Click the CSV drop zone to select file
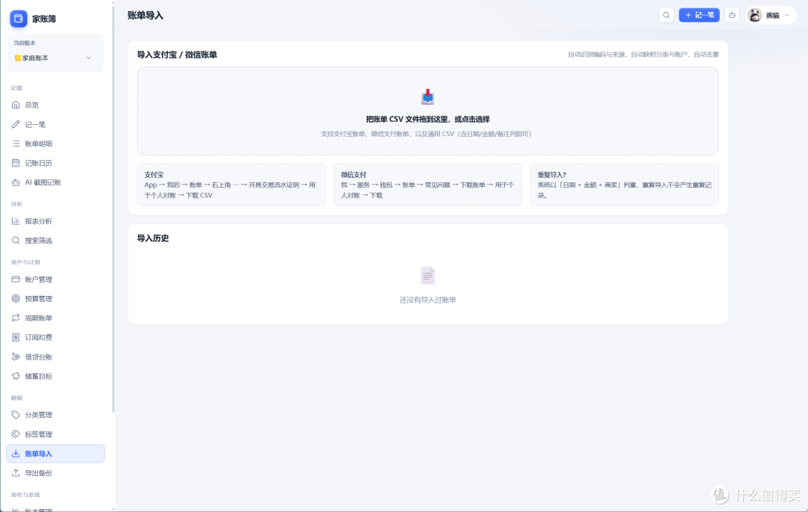Viewport: 808px width, 512px height. 428,111
